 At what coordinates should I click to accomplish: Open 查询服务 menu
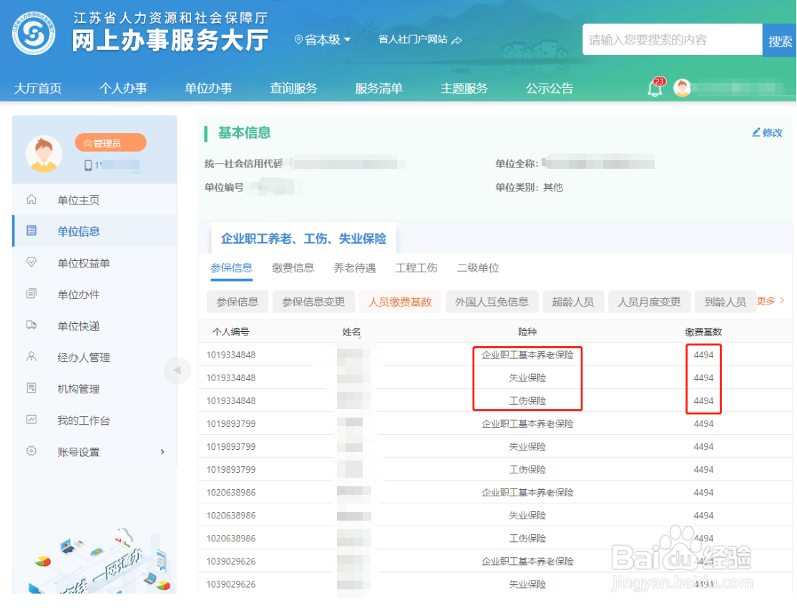293,89
